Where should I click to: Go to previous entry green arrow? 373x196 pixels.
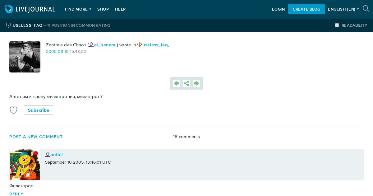click(x=177, y=83)
